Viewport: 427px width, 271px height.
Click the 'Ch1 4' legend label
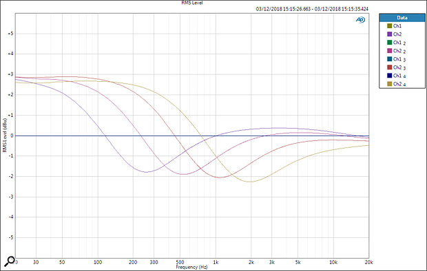click(x=399, y=76)
